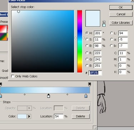Cancel the Color Picker dialog
This screenshot has width=134, height=130.
[121, 14]
